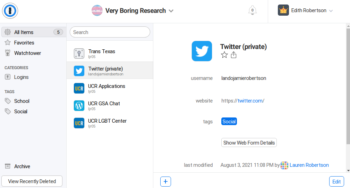Click the Archive box icon

coord(8,166)
